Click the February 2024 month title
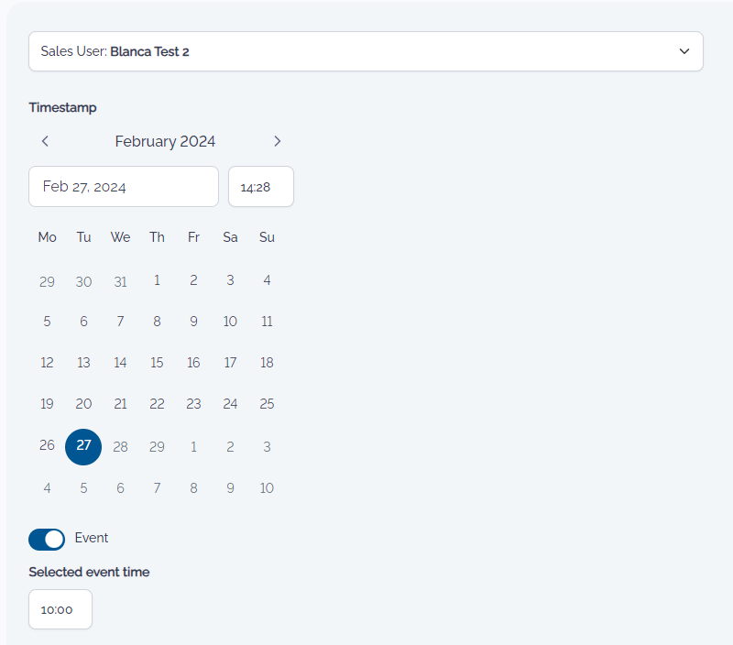733x645 pixels. click(x=165, y=141)
